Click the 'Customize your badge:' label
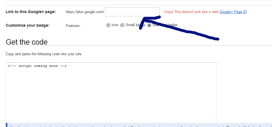Screen dimensions: 272x127 click(28, 25)
